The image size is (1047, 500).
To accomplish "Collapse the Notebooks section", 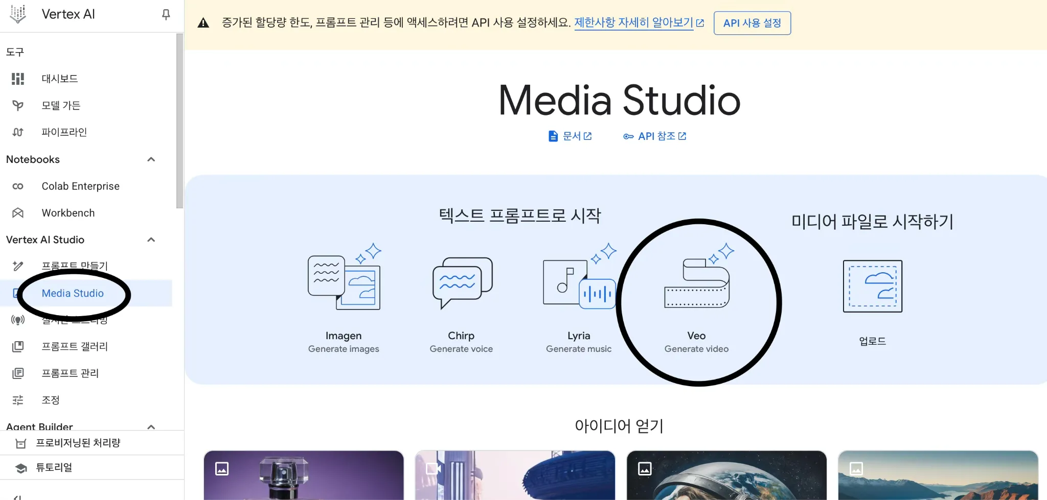I will coord(151,159).
